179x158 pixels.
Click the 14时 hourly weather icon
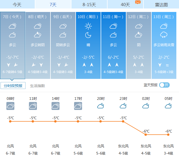pyautogui.click(x=56, y=106)
